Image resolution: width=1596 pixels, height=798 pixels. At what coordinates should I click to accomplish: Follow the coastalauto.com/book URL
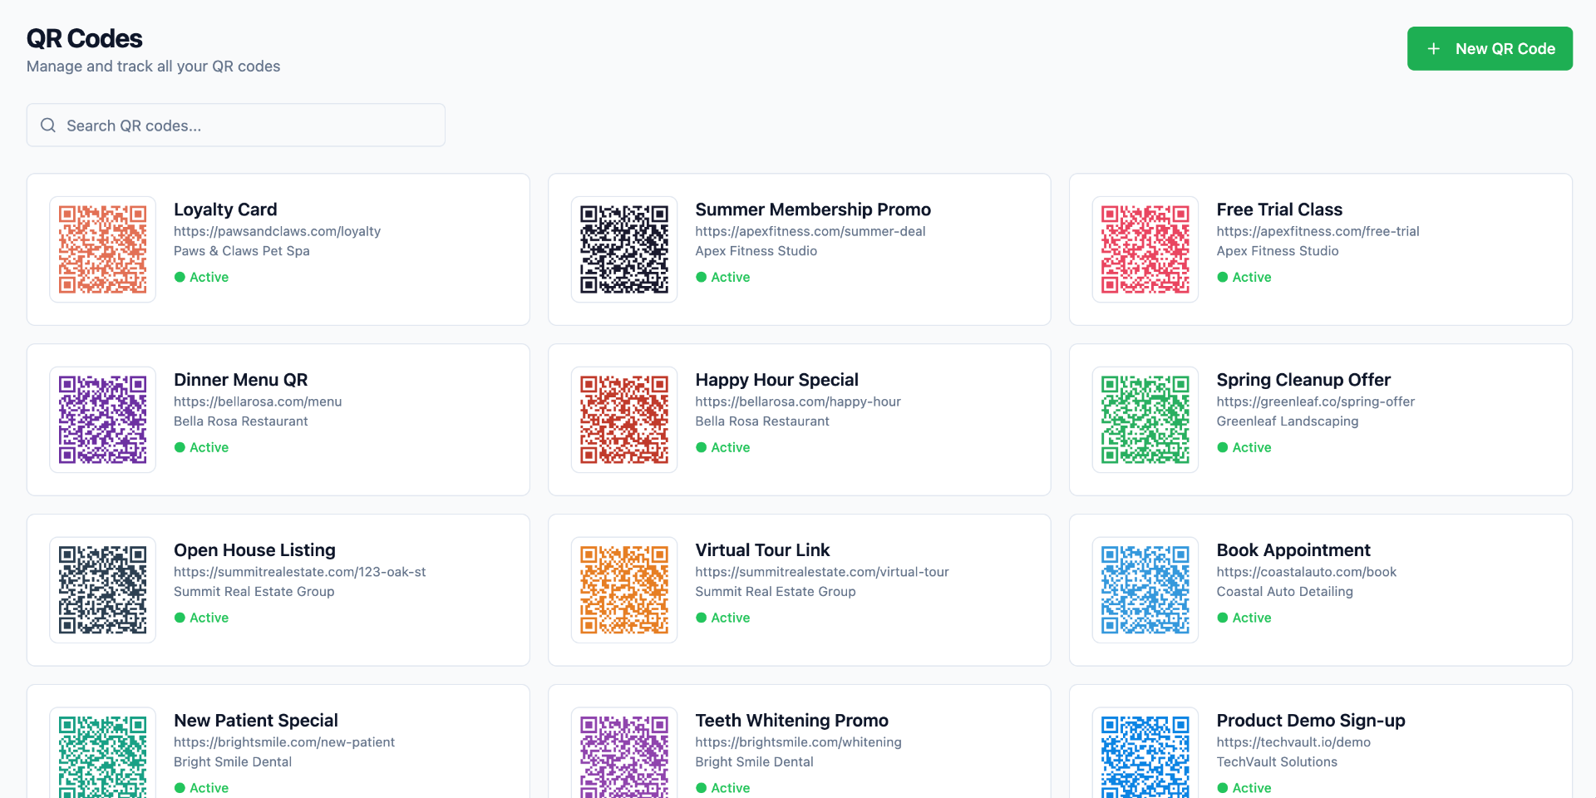pos(1307,572)
